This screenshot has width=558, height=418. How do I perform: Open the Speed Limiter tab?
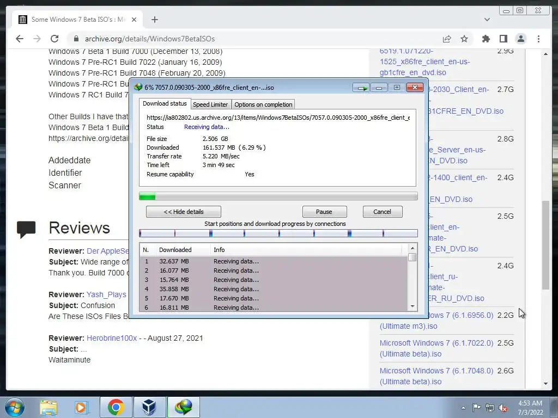210,104
